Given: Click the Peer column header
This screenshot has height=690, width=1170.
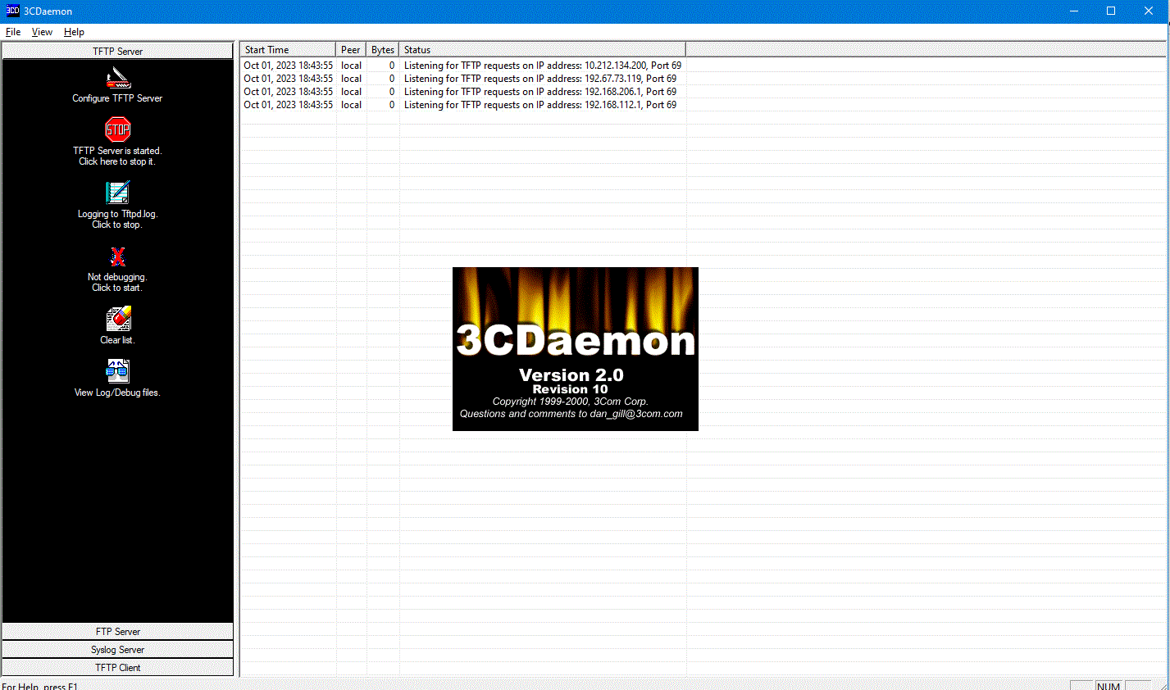Looking at the screenshot, I should tap(351, 50).
